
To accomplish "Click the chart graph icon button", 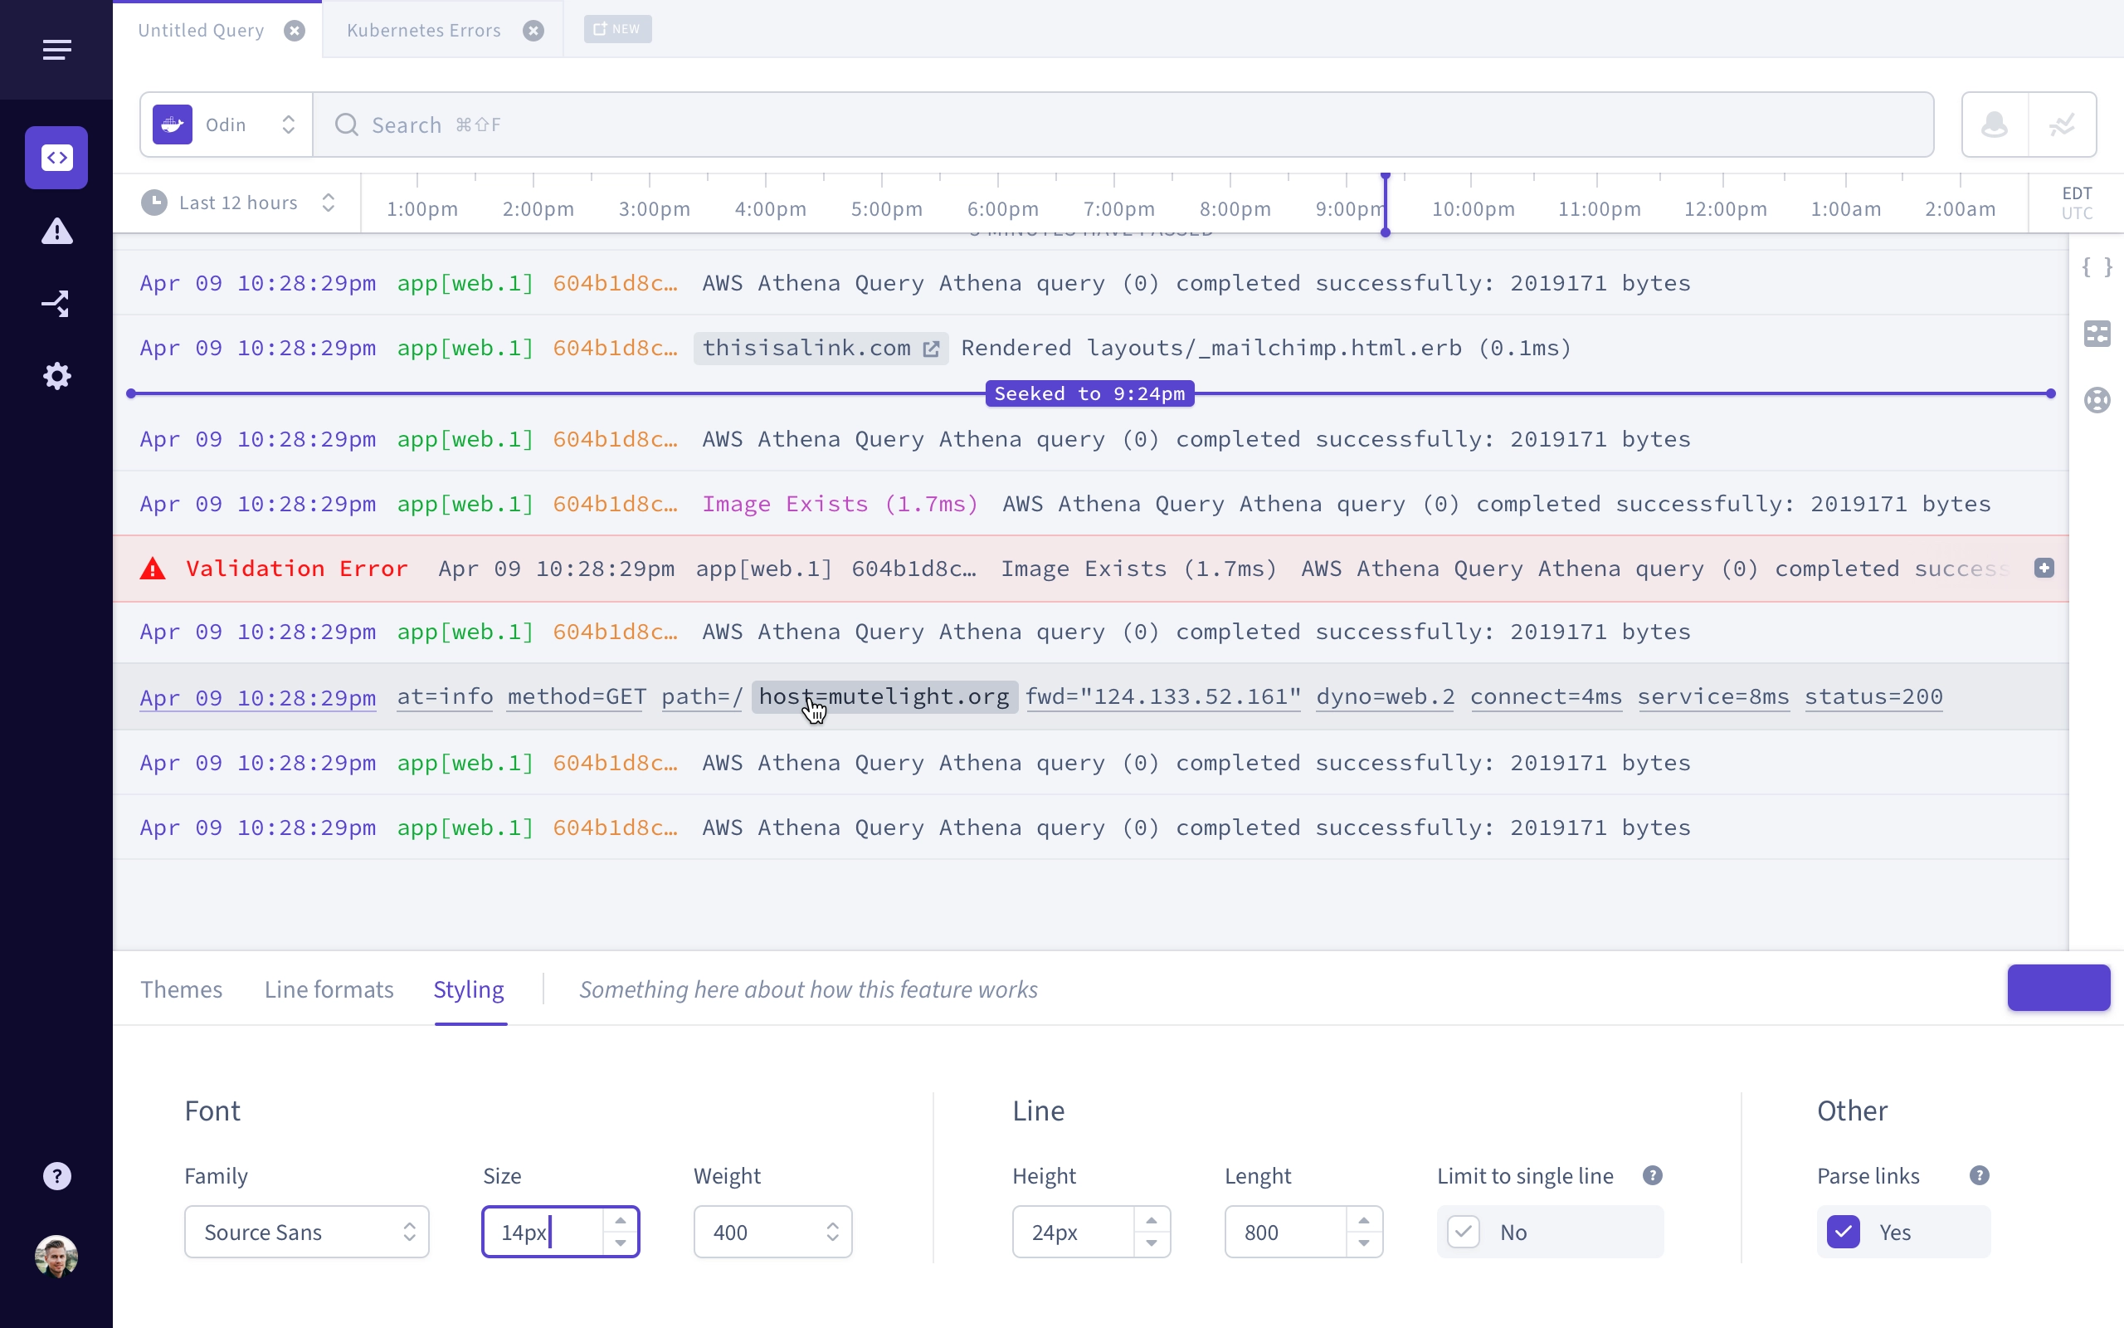I will tap(2063, 124).
